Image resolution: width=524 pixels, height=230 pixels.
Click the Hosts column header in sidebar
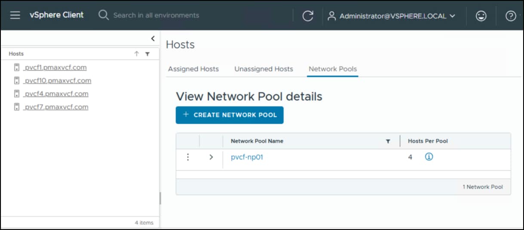[x=16, y=54]
